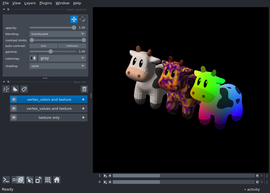Click the transpose dimensions icon
The height and width of the screenshot is (193, 270).
point(39,180)
